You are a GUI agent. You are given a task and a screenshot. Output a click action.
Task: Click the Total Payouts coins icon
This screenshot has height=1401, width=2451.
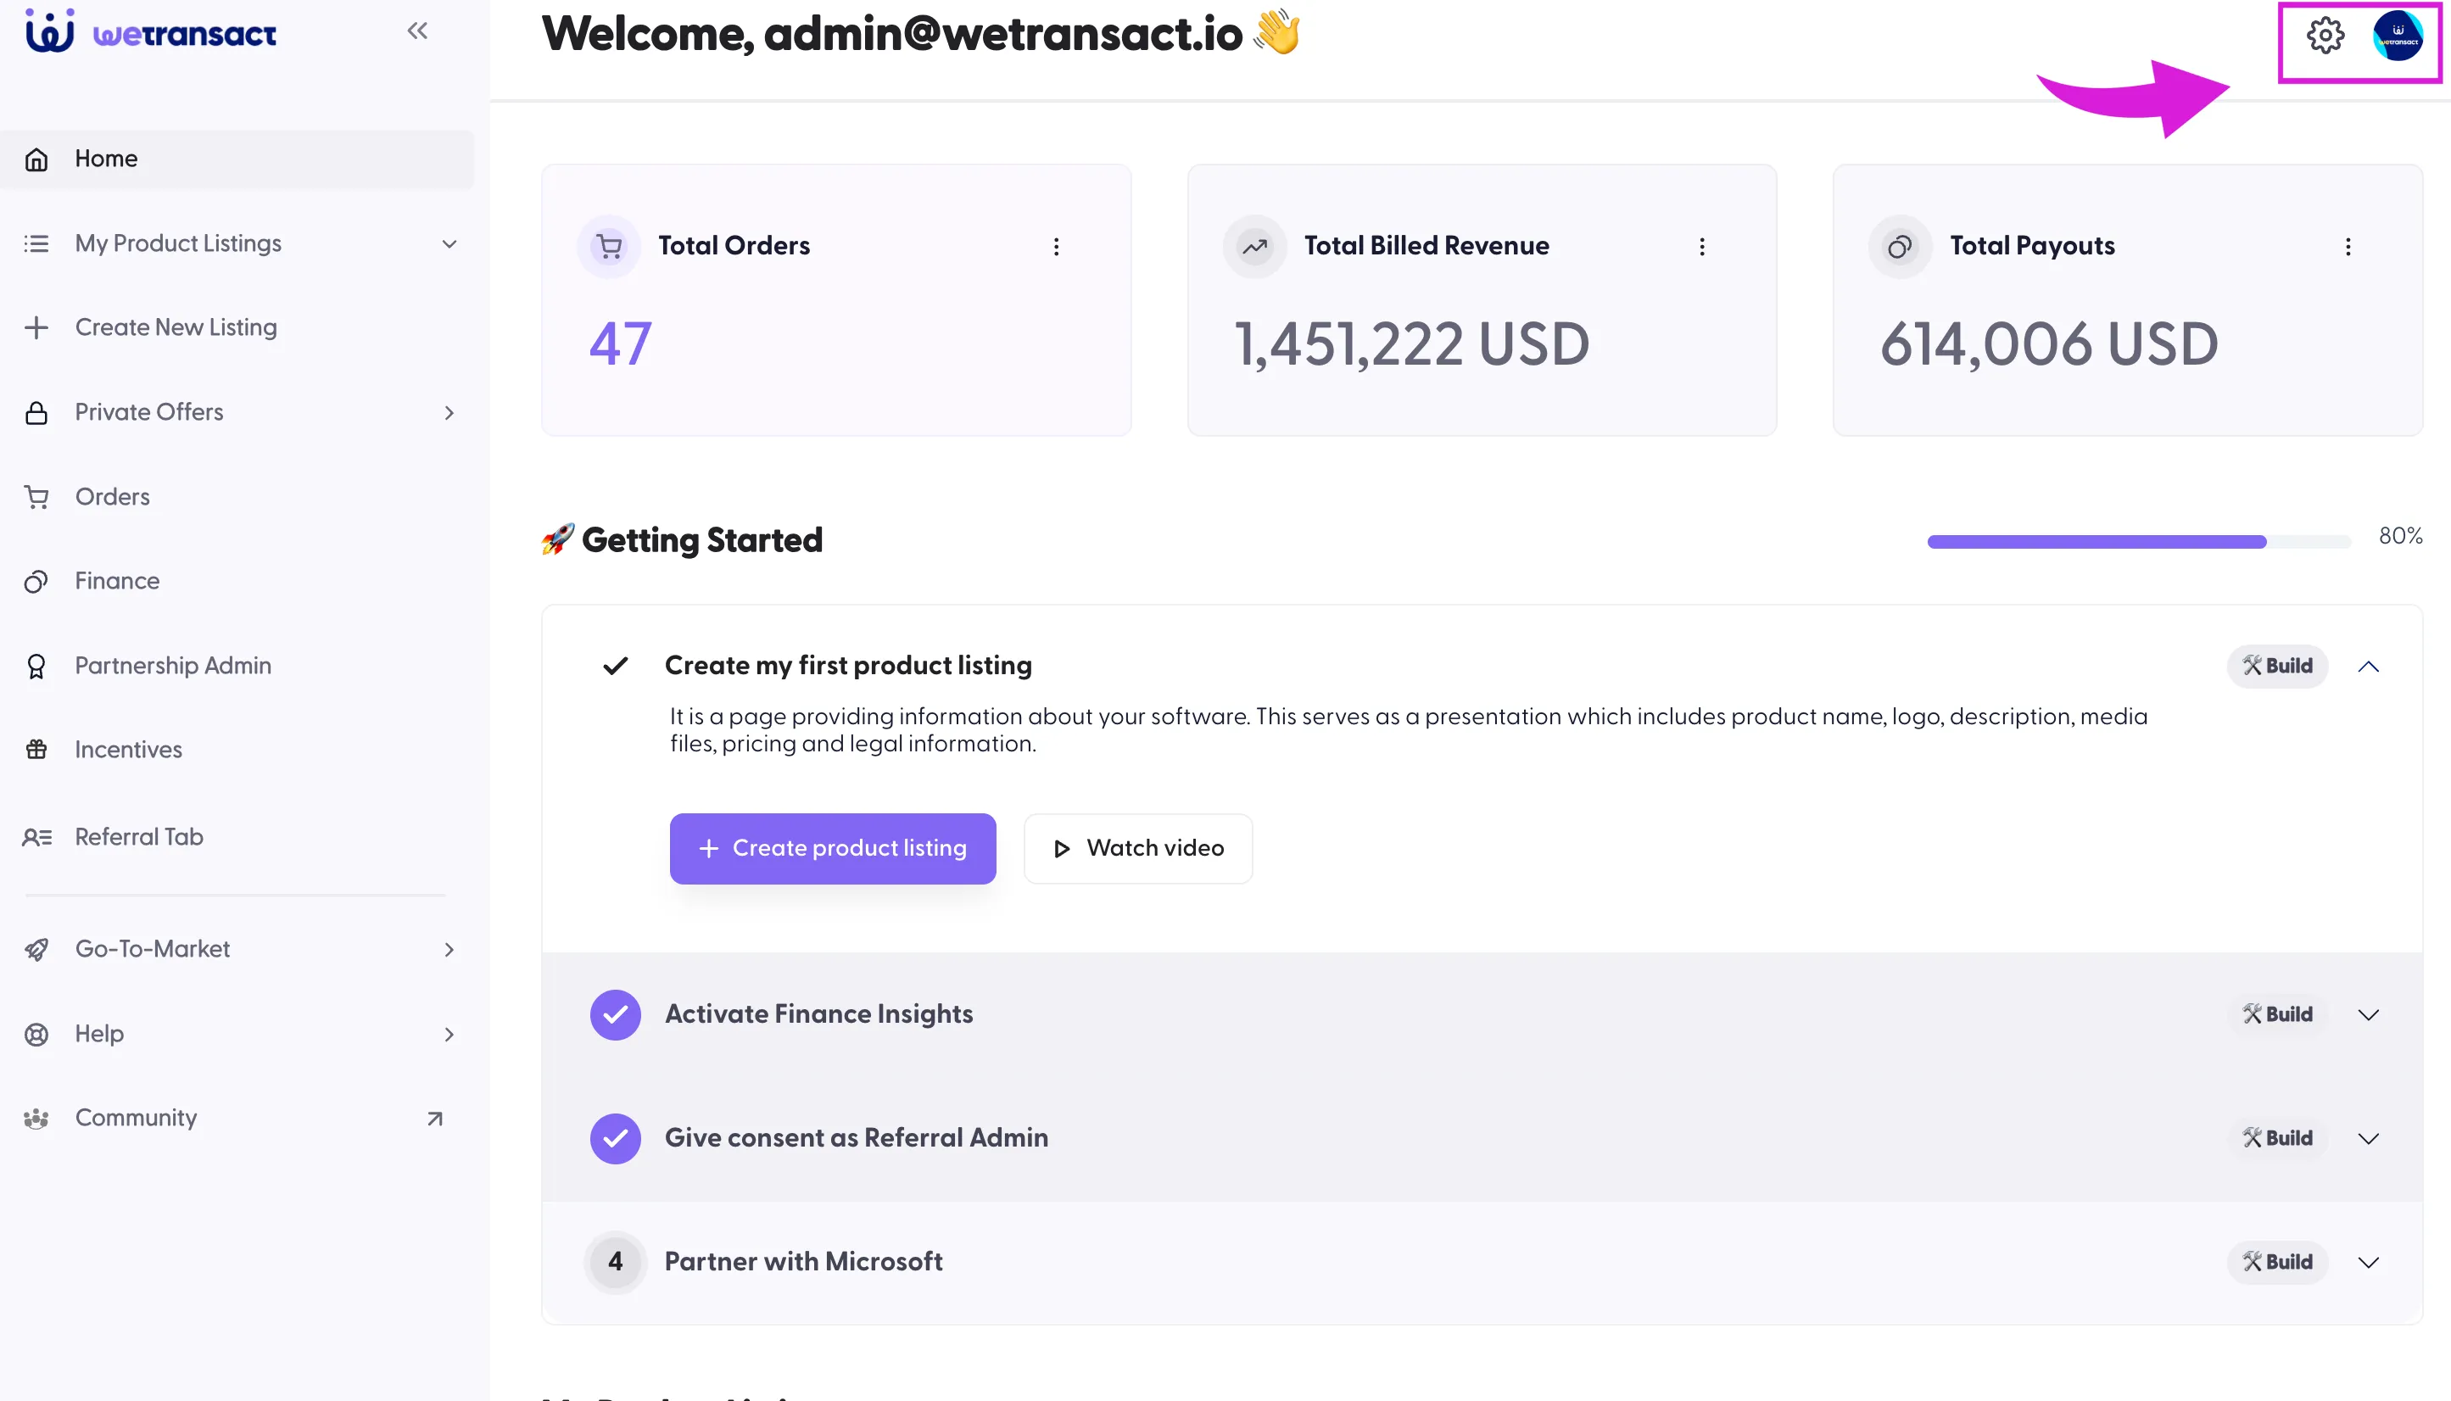point(1900,246)
